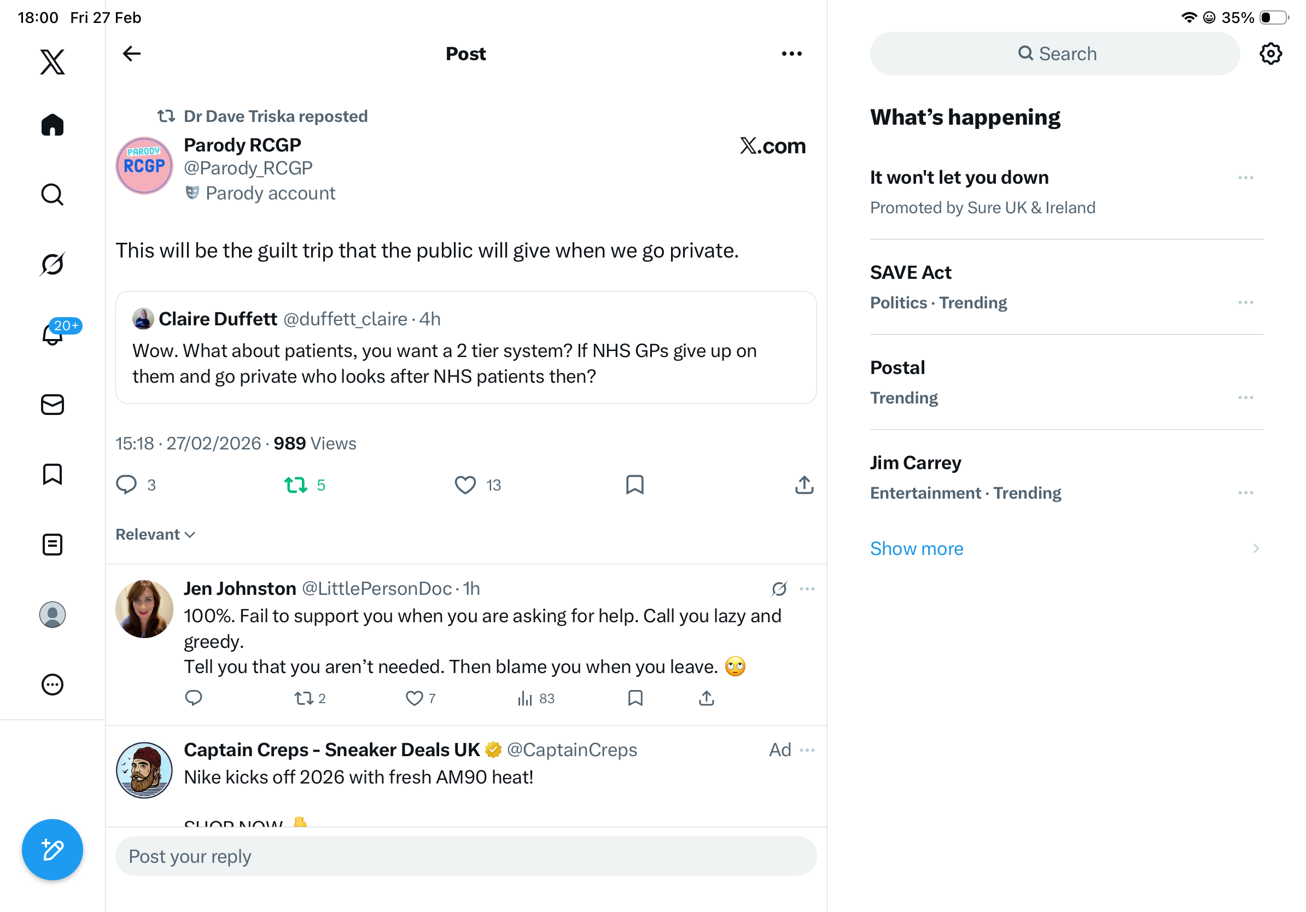Click the Post your reply field
Viewport: 1306px width, 912px height.
coord(465,856)
